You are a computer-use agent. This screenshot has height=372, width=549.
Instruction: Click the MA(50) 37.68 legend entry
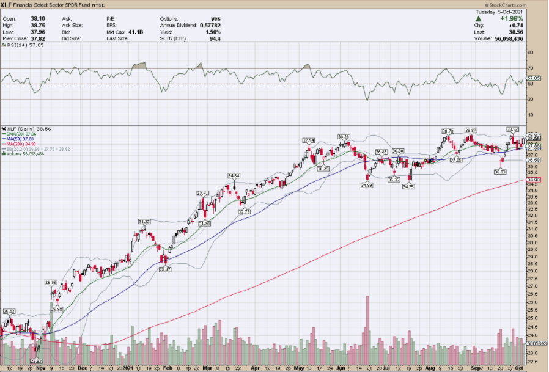click(x=18, y=139)
